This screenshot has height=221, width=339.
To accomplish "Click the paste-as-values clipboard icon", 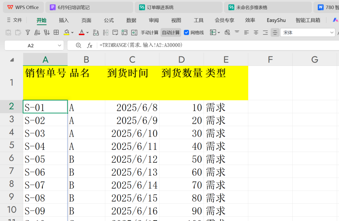I will pyautogui.click(x=8, y=33).
